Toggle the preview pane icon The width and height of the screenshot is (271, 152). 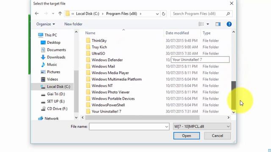click(218, 24)
